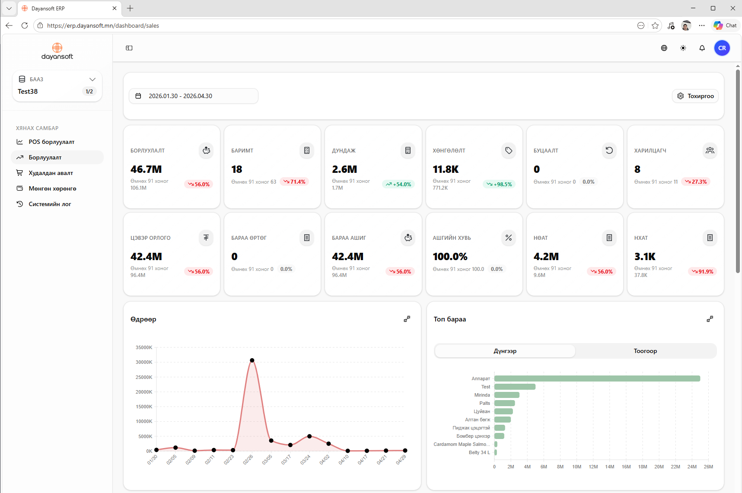Click the dayansoft logo
The height and width of the screenshot is (493, 742).
(x=57, y=51)
